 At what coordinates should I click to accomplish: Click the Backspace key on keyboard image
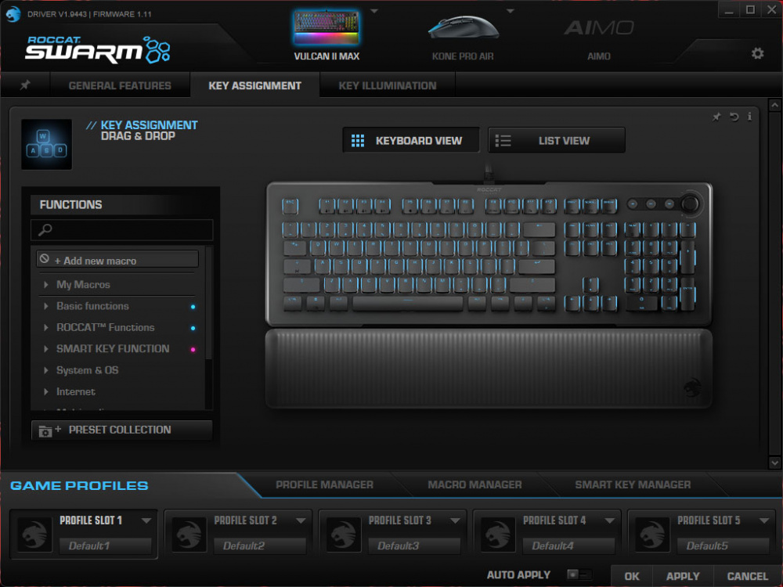(539, 229)
